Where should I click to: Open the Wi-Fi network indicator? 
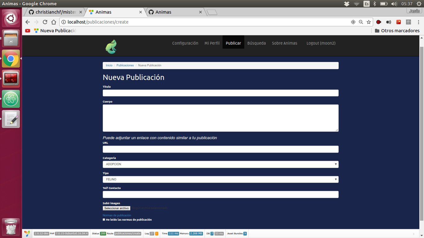tap(357, 4)
